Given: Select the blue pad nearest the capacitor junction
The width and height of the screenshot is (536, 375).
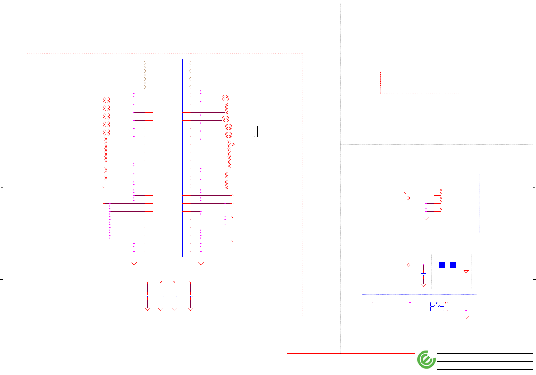Looking at the screenshot, I should coord(442,265).
